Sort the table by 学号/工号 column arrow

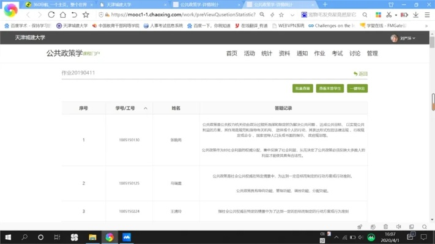(x=146, y=108)
